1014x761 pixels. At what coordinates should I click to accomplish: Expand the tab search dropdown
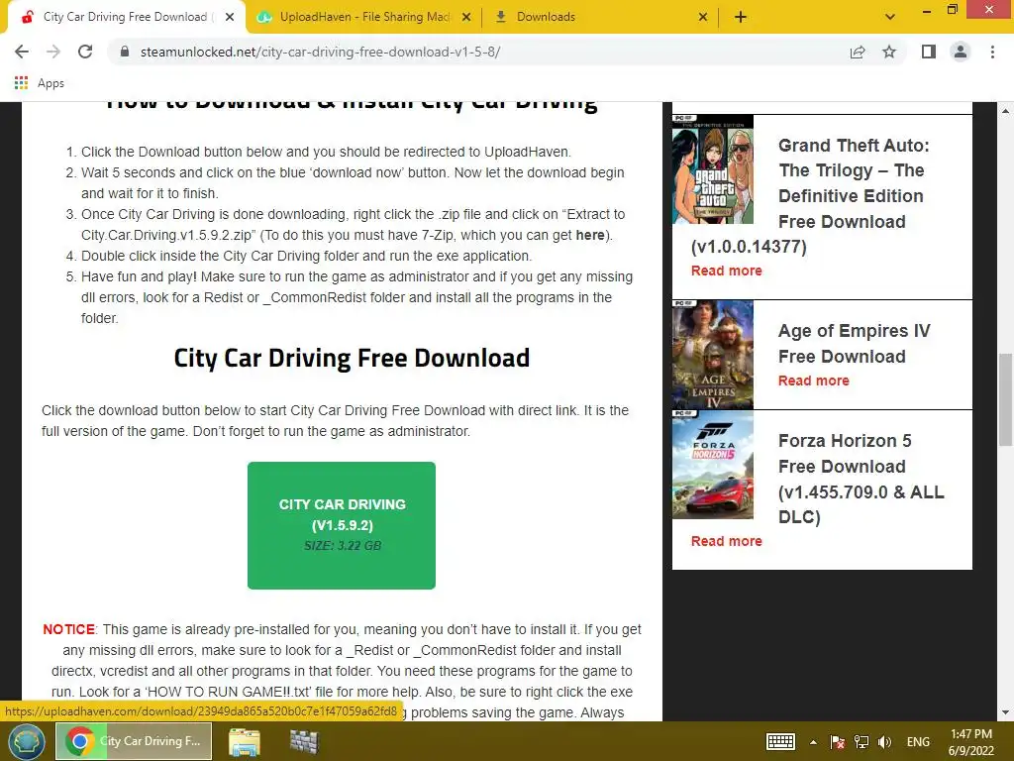tap(890, 17)
